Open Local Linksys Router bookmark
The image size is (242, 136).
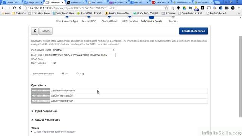tap(39, 13)
